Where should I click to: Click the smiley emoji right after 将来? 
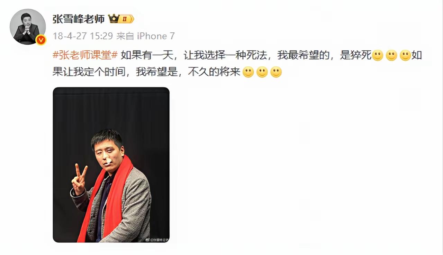tap(248, 72)
